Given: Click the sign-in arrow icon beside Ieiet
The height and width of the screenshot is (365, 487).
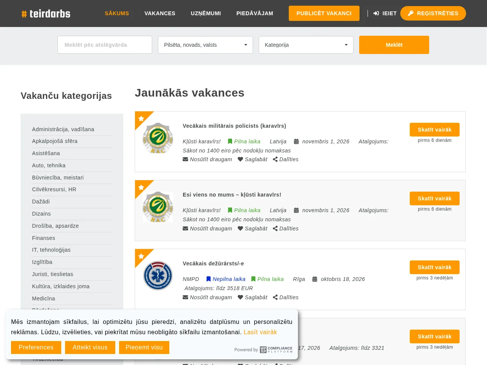Looking at the screenshot, I should tap(376, 13).
